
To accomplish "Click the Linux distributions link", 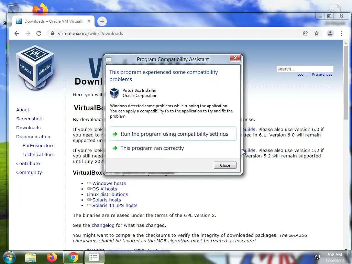I will (x=107, y=195).
